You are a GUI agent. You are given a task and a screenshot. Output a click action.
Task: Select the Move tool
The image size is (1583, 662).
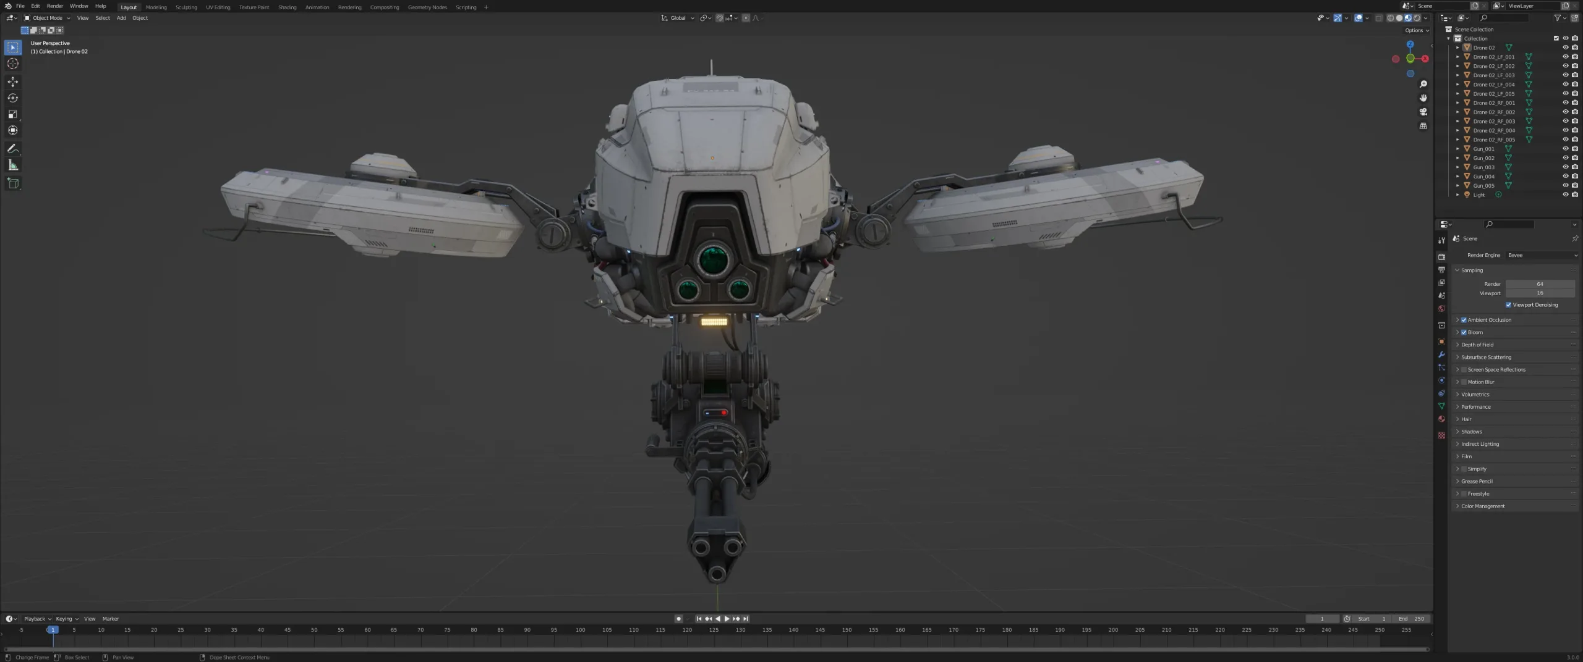pos(12,82)
